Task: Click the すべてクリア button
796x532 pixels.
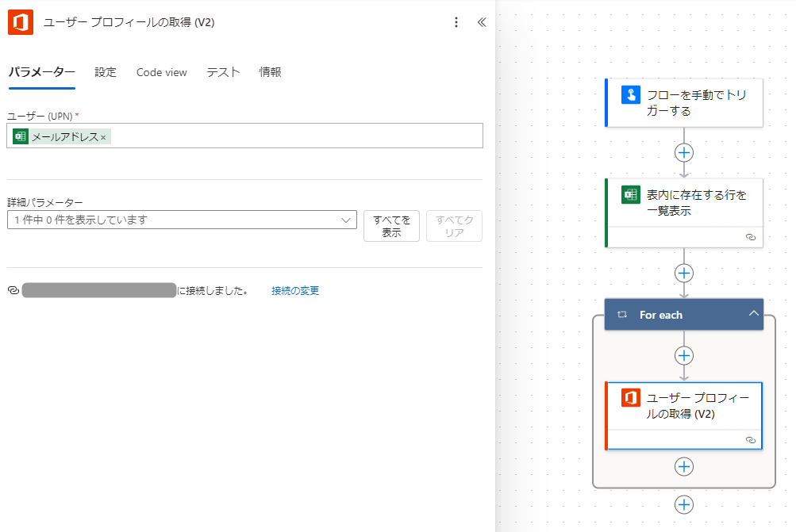Action: click(455, 226)
